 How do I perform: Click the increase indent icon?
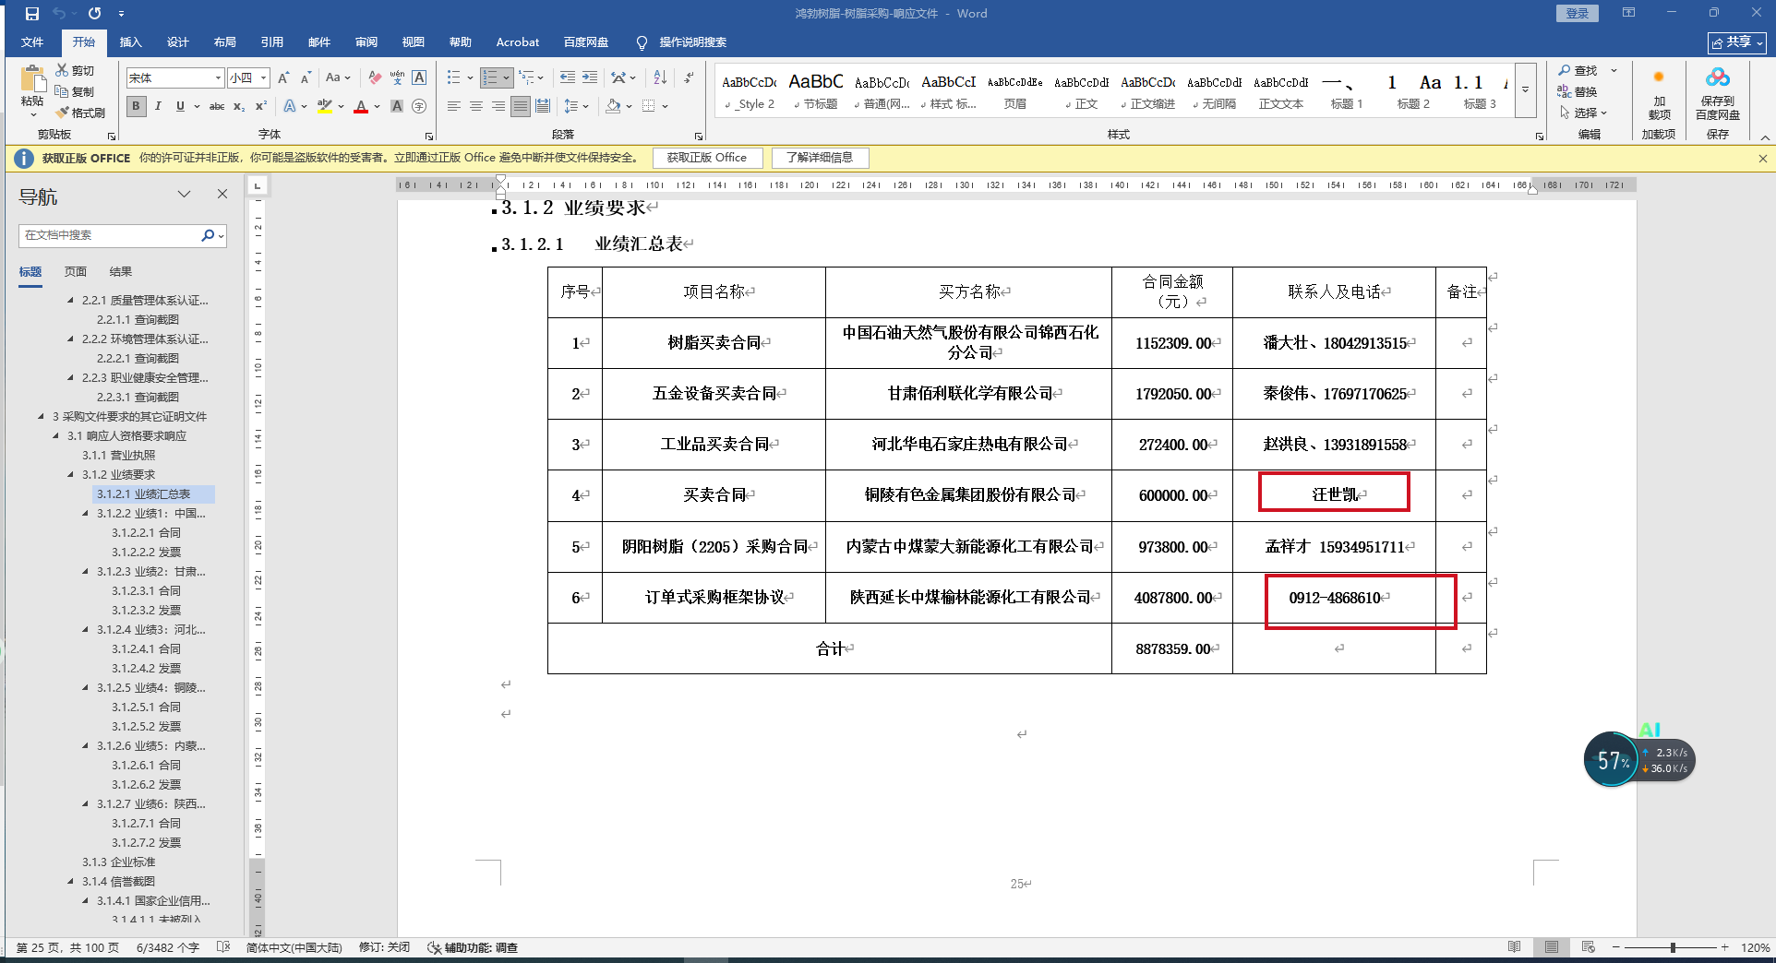590,77
